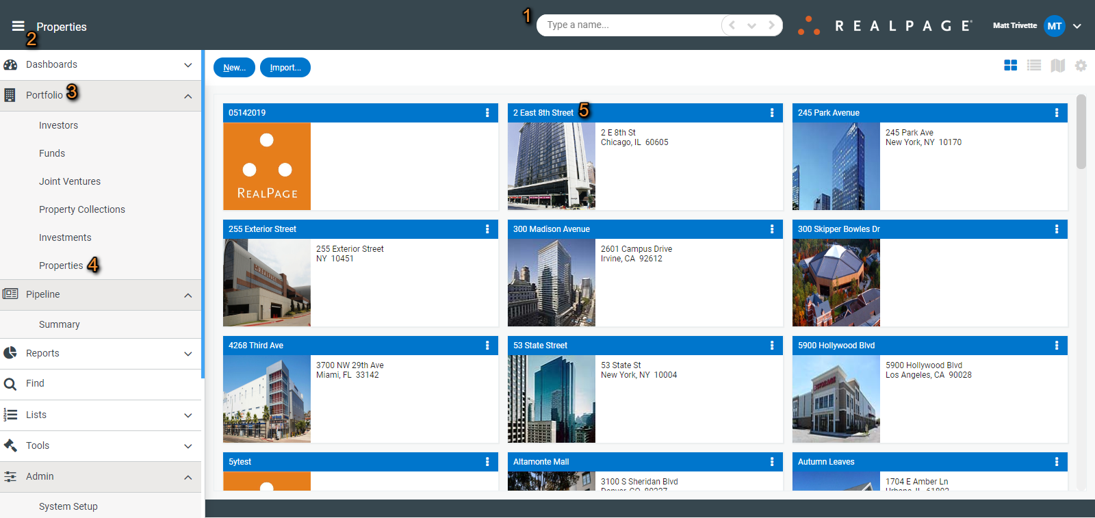Switch to list view
Viewport: 1095px width, 518px height.
(x=1034, y=66)
